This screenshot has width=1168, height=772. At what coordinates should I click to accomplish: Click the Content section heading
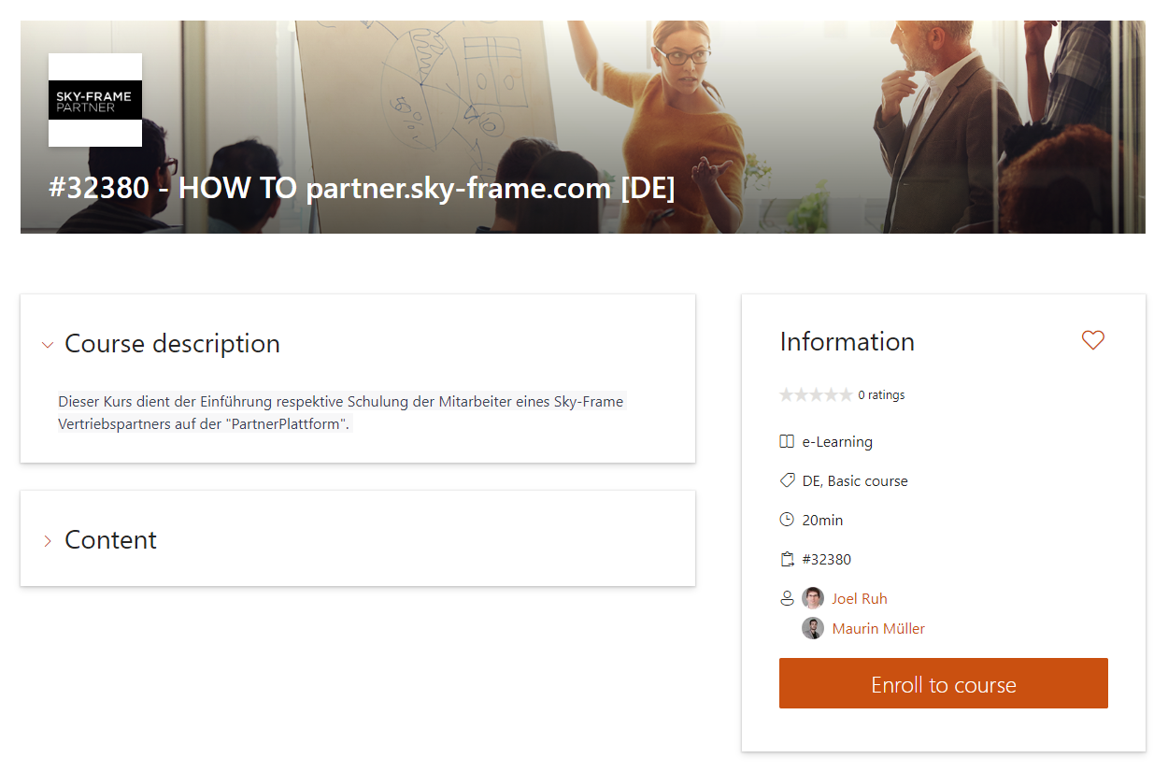point(110,539)
